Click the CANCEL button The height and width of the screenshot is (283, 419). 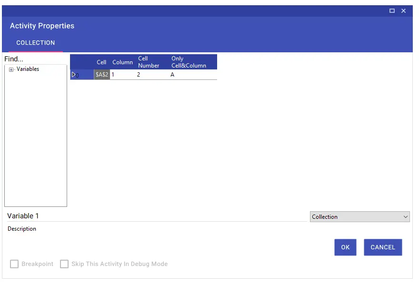[383, 247]
